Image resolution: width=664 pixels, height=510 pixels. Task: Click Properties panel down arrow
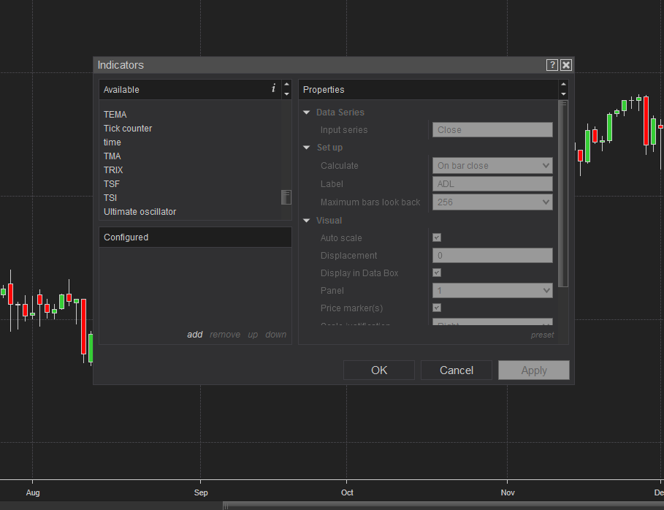[x=563, y=94]
